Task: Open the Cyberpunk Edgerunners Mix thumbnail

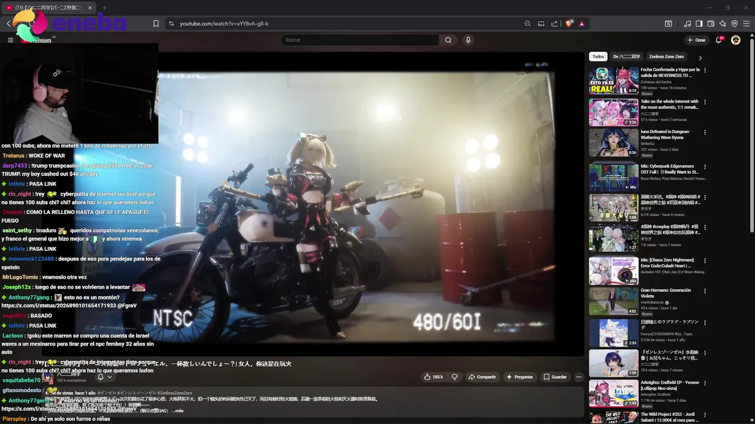Action: [x=613, y=176]
